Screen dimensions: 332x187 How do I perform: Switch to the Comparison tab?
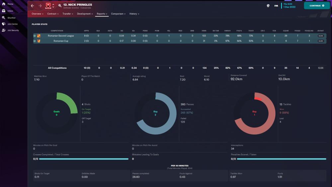tap(118, 14)
